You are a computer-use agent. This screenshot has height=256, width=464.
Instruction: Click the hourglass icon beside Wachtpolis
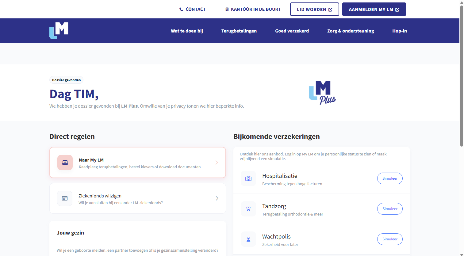pos(248,239)
